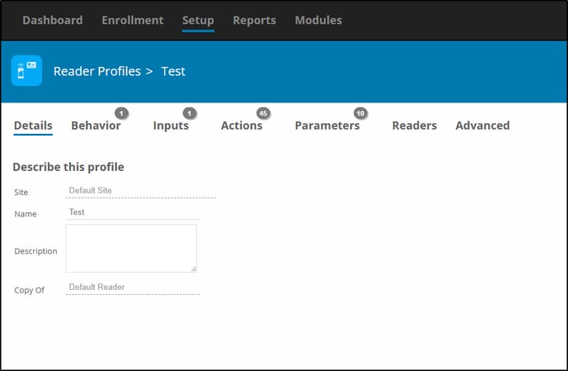Switch to the Behavior tab
Image resolution: width=568 pixels, height=371 pixels.
tap(96, 126)
